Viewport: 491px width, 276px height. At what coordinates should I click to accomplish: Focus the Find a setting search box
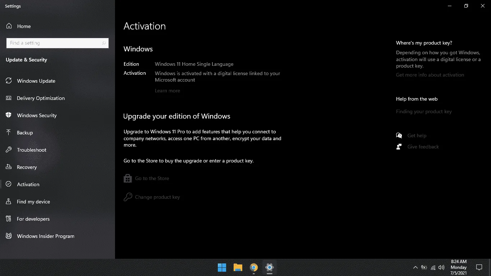[58, 43]
